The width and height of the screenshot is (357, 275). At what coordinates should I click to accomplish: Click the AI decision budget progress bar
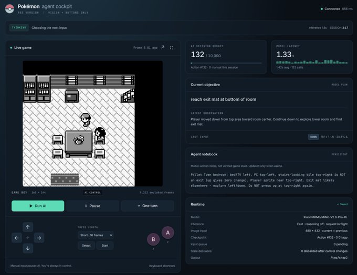[x=226, y=63]
